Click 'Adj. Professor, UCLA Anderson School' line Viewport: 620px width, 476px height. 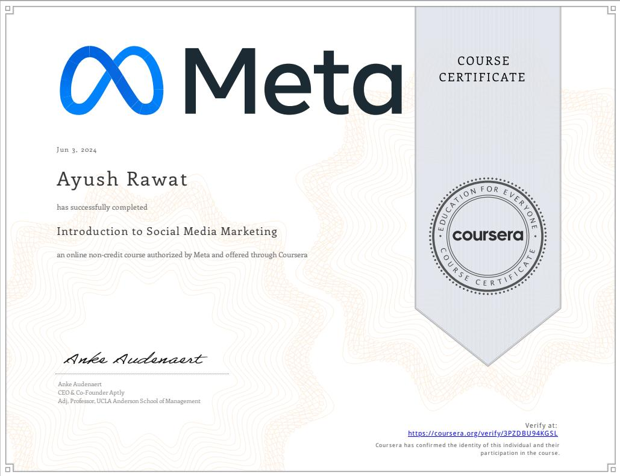pyautogui.click(x=129, y=401)
